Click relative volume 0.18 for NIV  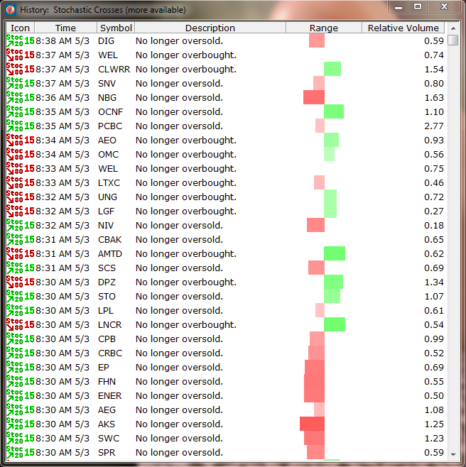coord(434,226)
